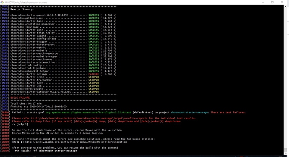The width and height of the screenshot is (289, 157).
Task: Click the red 'BUILD FAILURE' text
Action: pyautogui.click(x=20, y=98)
